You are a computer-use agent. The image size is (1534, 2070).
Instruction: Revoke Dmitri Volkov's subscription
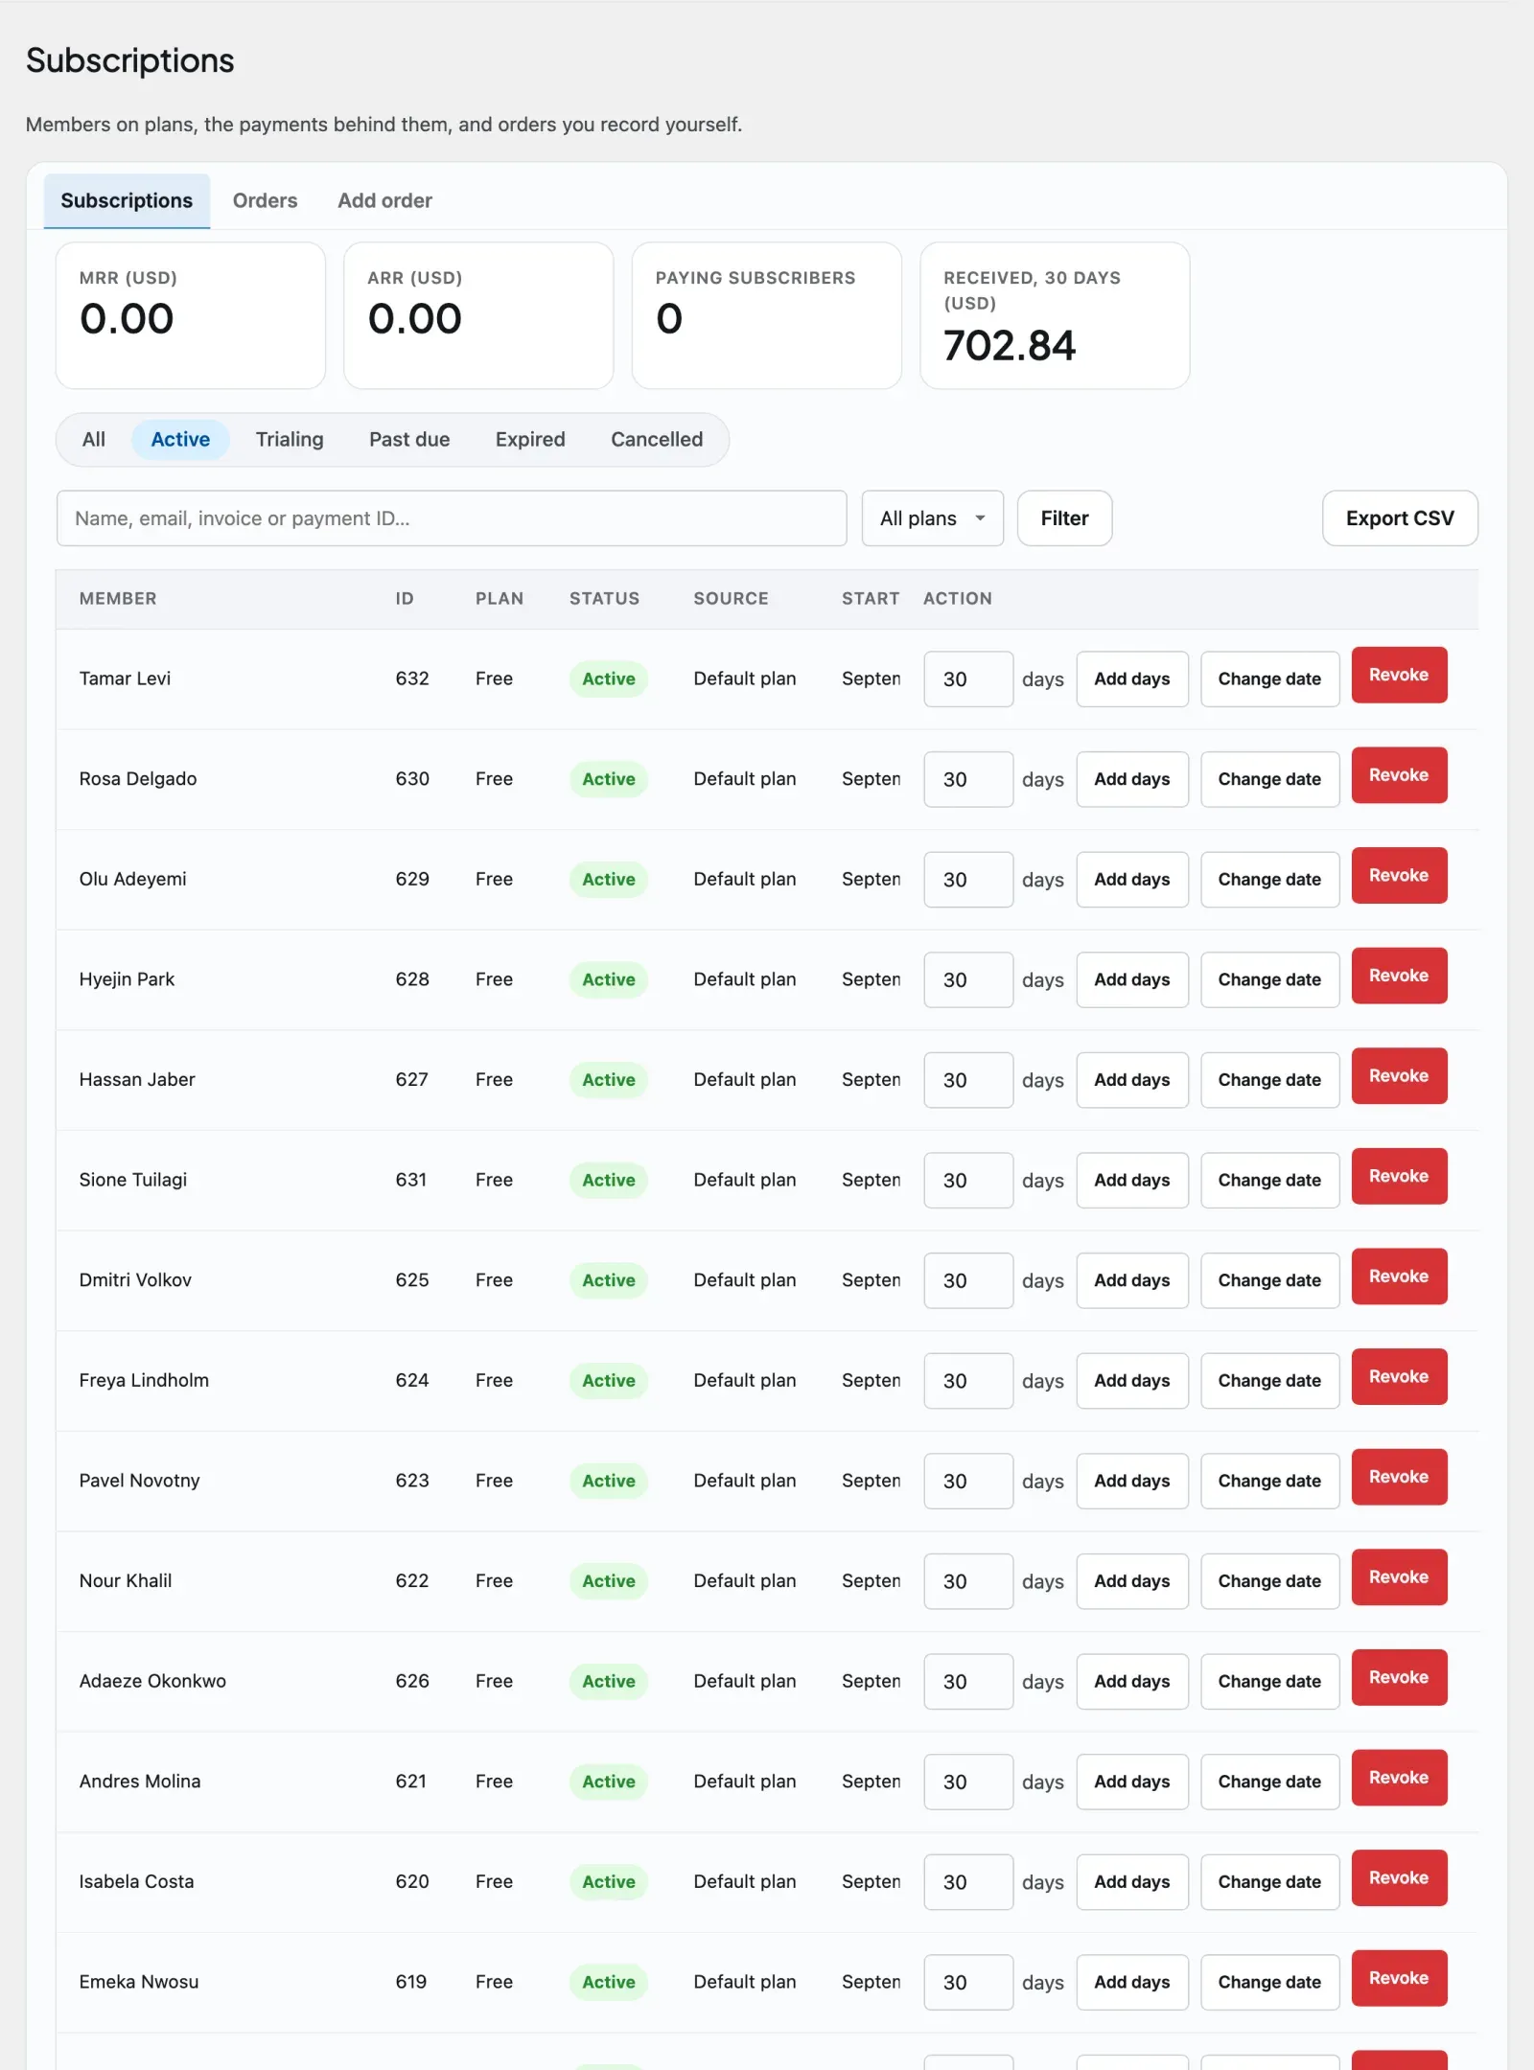[1399, 1276]
